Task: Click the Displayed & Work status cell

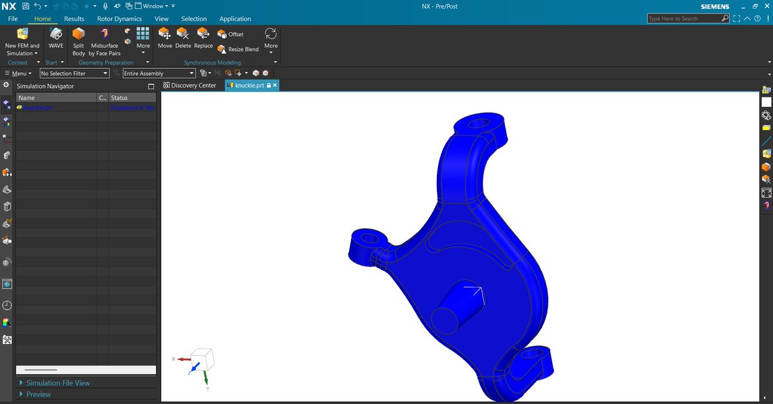Action: [133, 108]
